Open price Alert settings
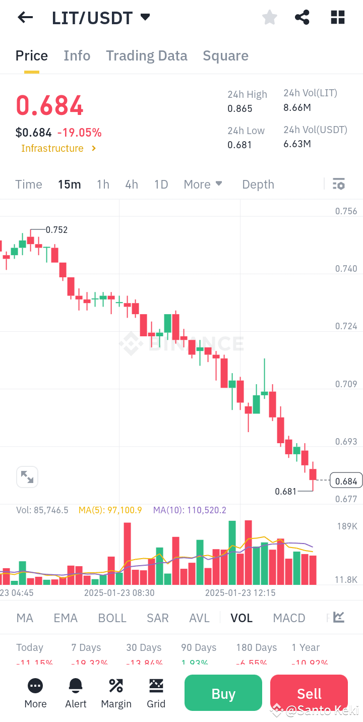This screenshot has width=363, height=722. pos(76,693)
